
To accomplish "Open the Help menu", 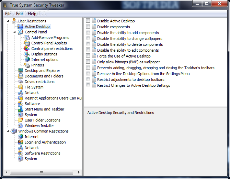I will pos(32,14).
